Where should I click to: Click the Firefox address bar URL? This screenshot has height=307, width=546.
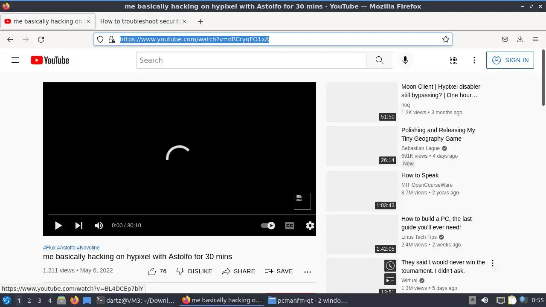click(195, 39)
